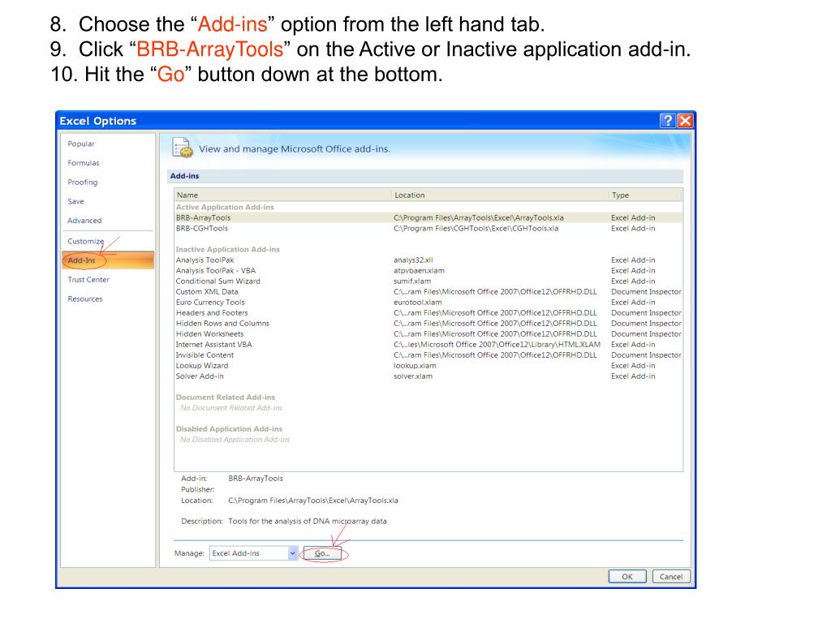Click the sumif.xlam location cell
This screenshot has width=831, height=623.
pos(412,281)
